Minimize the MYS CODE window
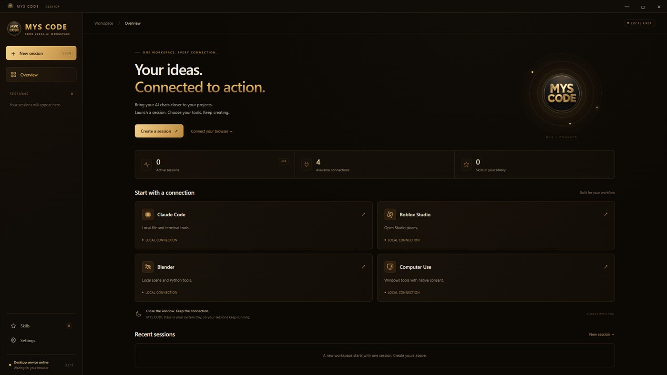This screenshot has height=375, width=667. click(627, 7)
